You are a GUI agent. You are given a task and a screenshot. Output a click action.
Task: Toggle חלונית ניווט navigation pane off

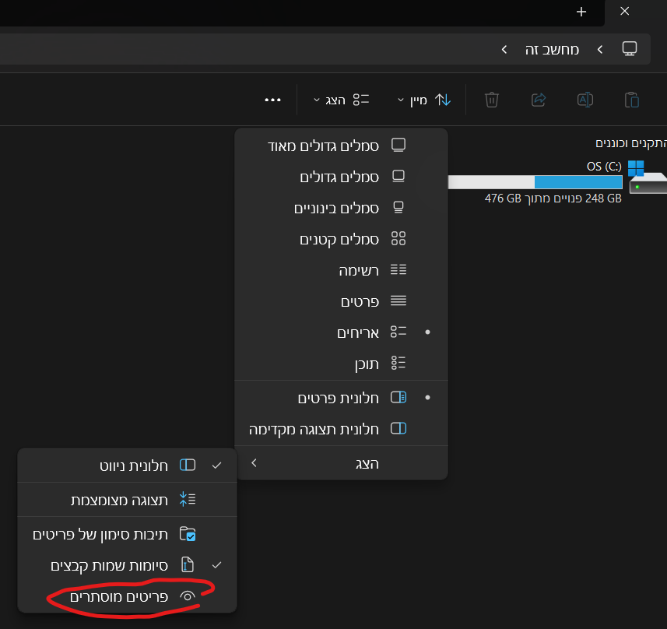(127, 465)
